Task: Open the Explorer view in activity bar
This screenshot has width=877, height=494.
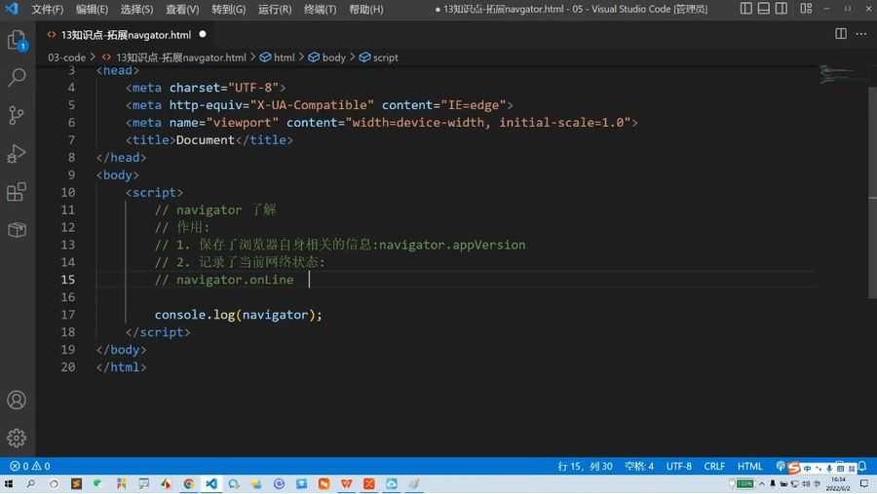Action: 17,40
